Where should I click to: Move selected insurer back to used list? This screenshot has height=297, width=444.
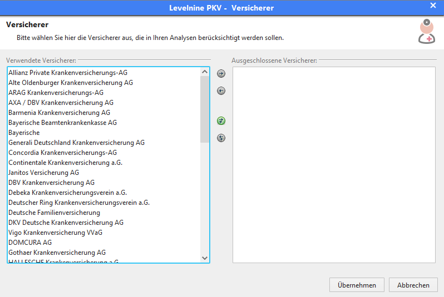pyautogui.click(x=221, y=90)
